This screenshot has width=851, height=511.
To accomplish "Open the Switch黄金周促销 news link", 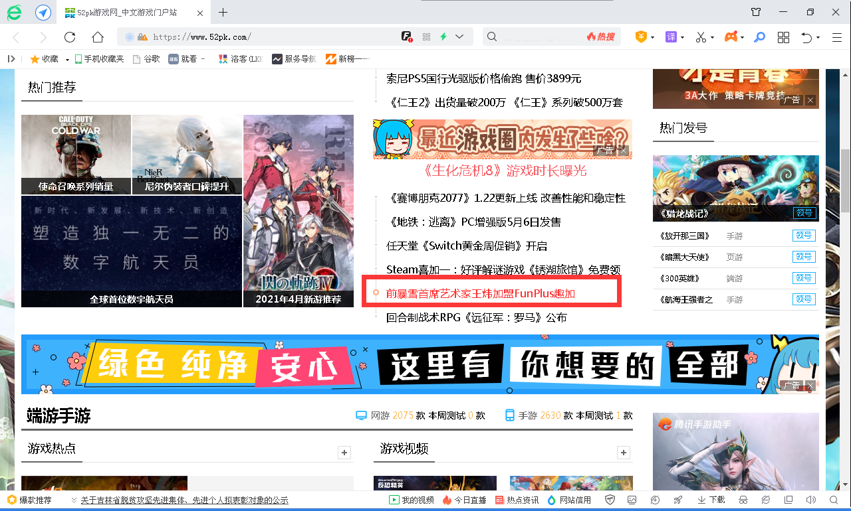I will [x=467, y=246].
